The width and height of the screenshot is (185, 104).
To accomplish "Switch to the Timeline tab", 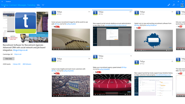I will [x=4, y=5].
